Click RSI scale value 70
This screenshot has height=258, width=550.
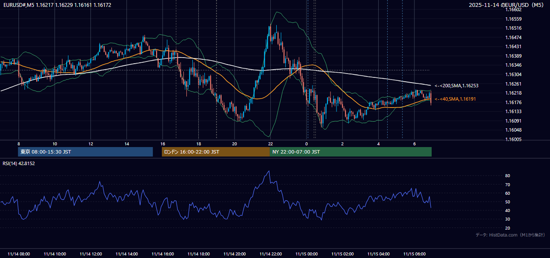[x=507, y=184]
